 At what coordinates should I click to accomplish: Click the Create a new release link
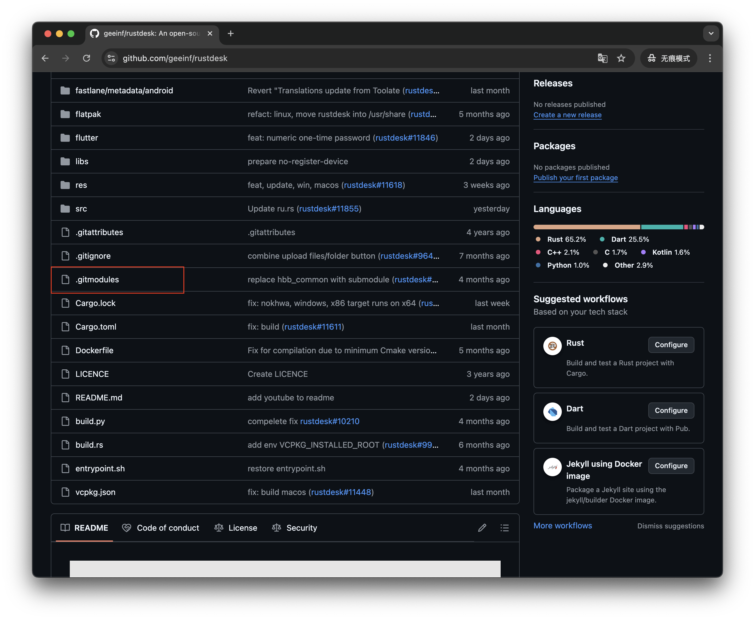coord(567,115)
